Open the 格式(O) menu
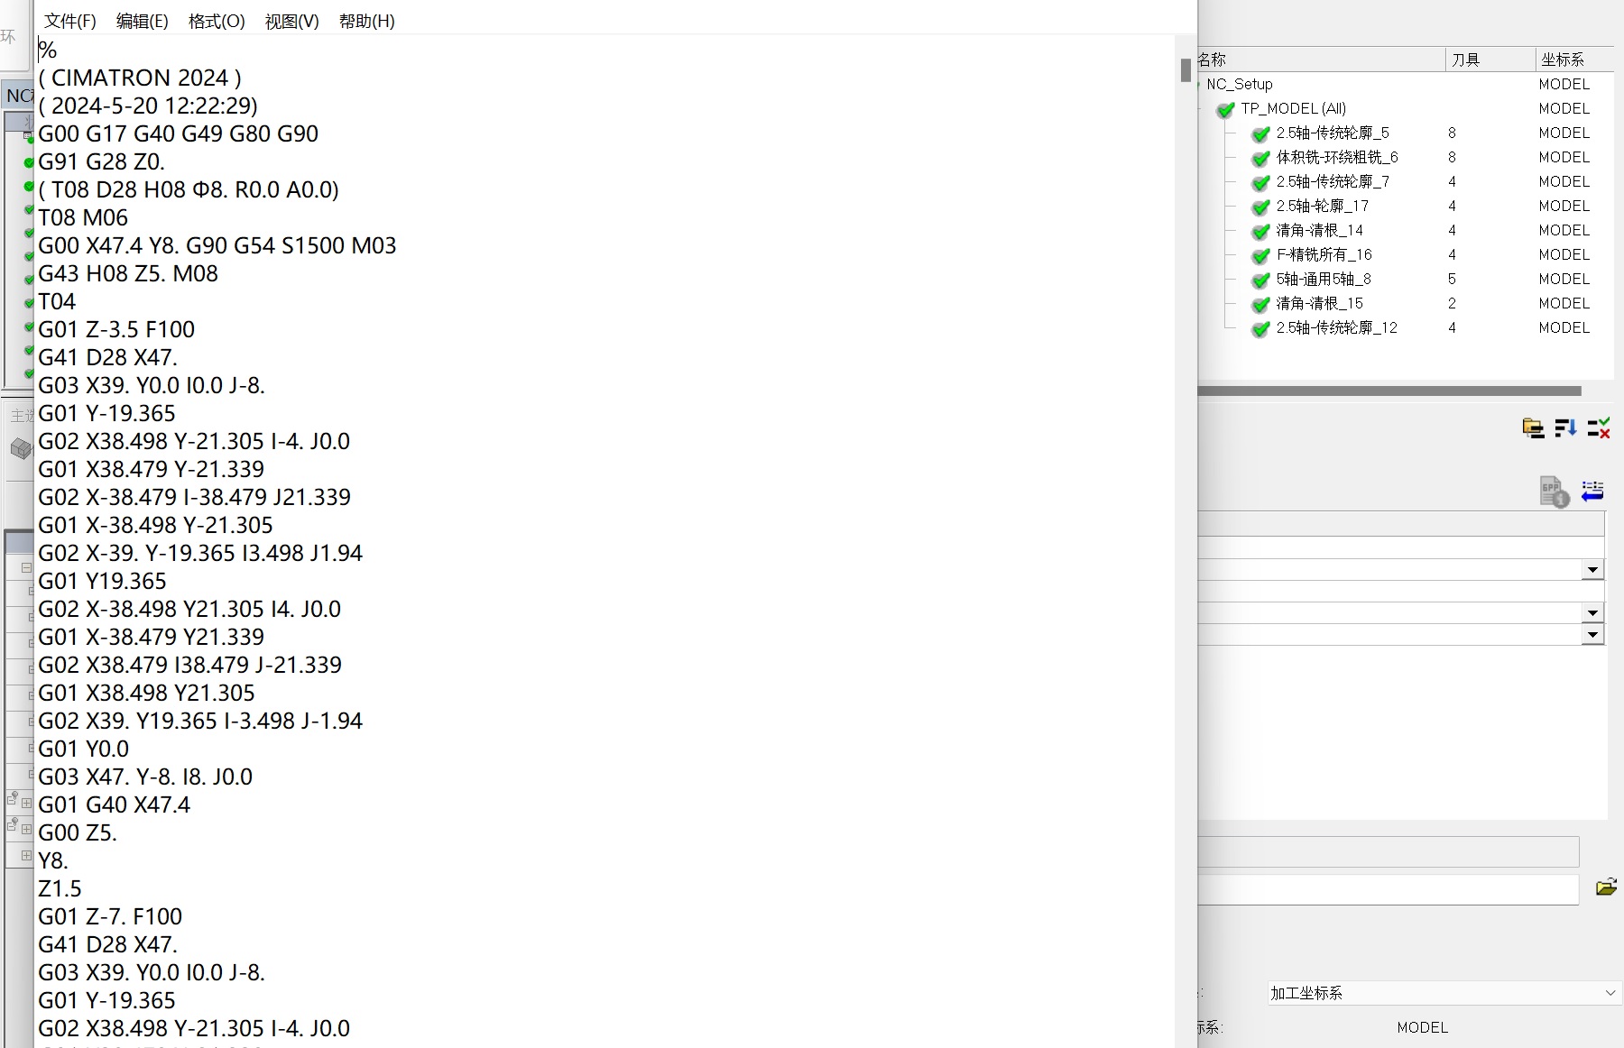Image resolution: width=1624 pixels, height=1048 pixels. (x=217, y=21)
